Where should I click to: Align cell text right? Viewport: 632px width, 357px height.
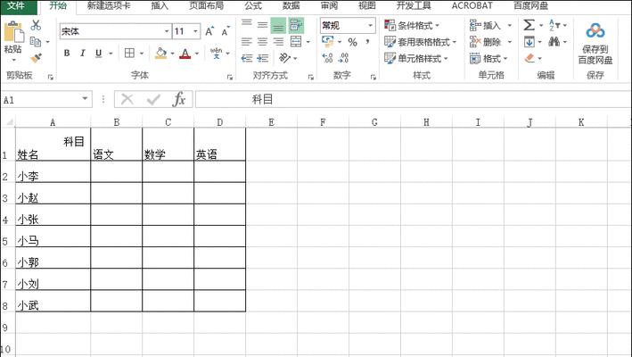pos(278,42)
